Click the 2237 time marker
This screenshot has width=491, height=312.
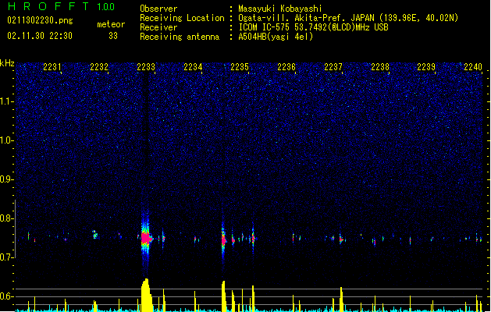click(x=333, y=67)
